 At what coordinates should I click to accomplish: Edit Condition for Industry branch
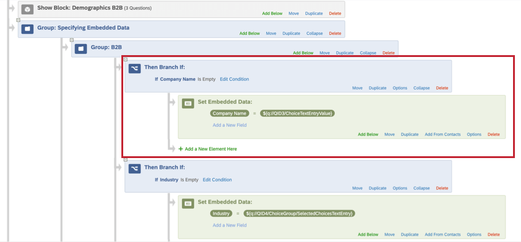[x=218, y=180]
